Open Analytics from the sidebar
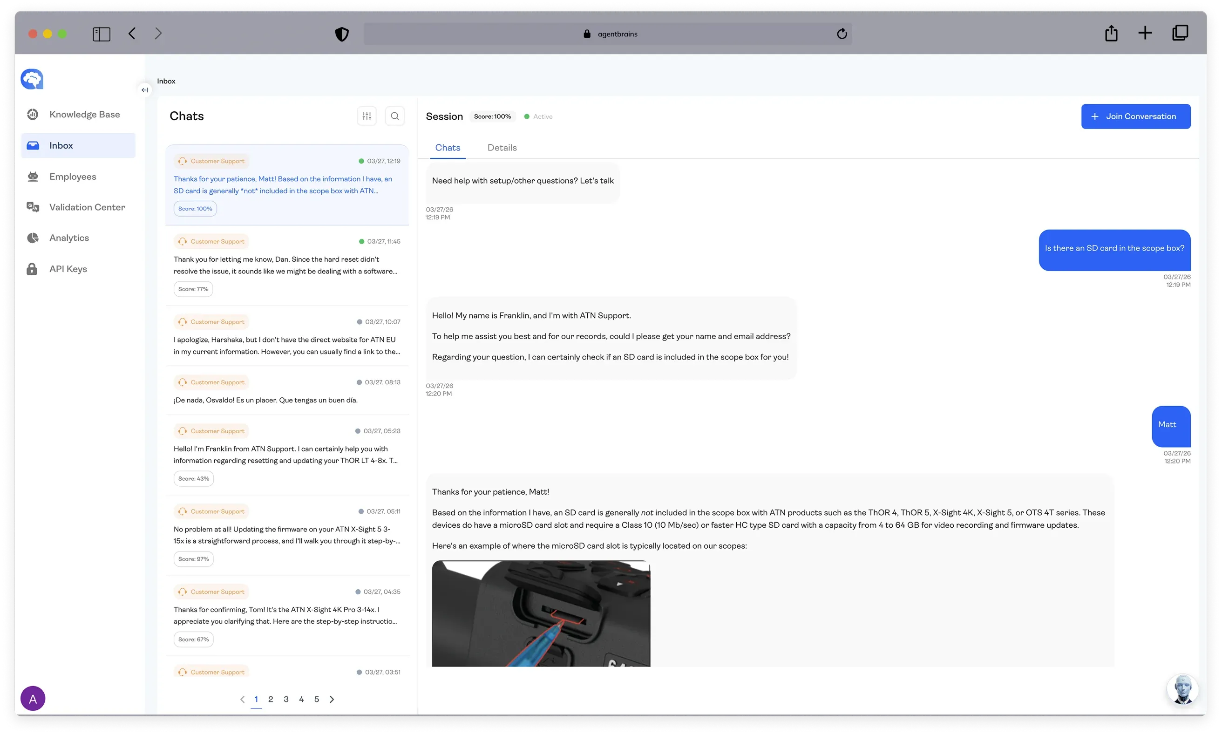The image size is (1222, 735). click(69, 238)
